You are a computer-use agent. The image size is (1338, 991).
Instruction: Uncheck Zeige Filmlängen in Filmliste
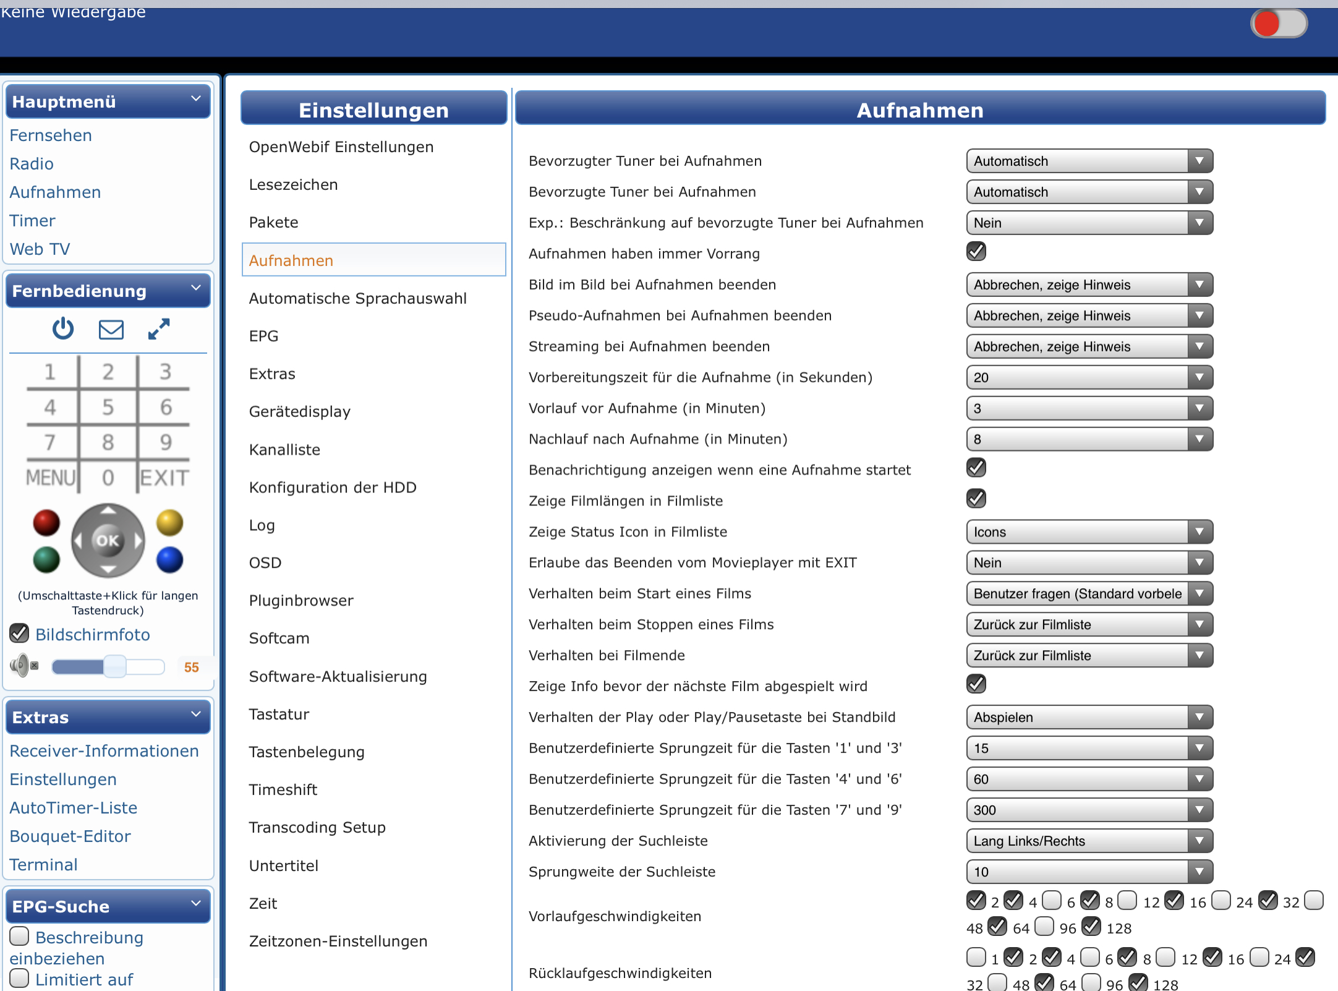(976, 499)
